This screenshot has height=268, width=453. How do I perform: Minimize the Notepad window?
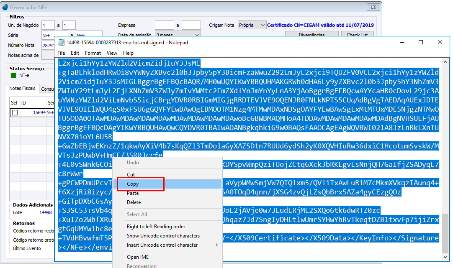pyautogui.click(x=402, y=42)
